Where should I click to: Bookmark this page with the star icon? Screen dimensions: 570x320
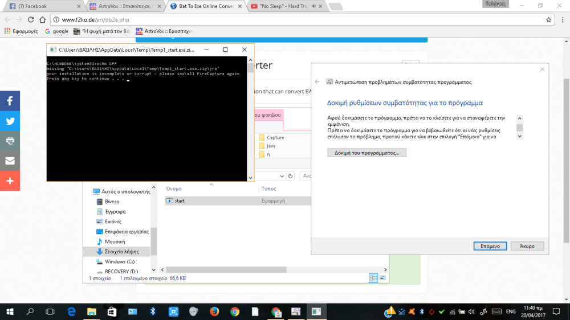click(548, 19)
